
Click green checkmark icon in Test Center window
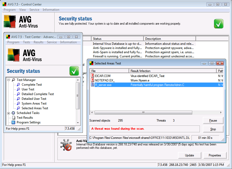pos(74,71)
